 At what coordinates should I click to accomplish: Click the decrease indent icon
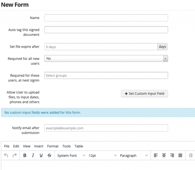(191, 156)
